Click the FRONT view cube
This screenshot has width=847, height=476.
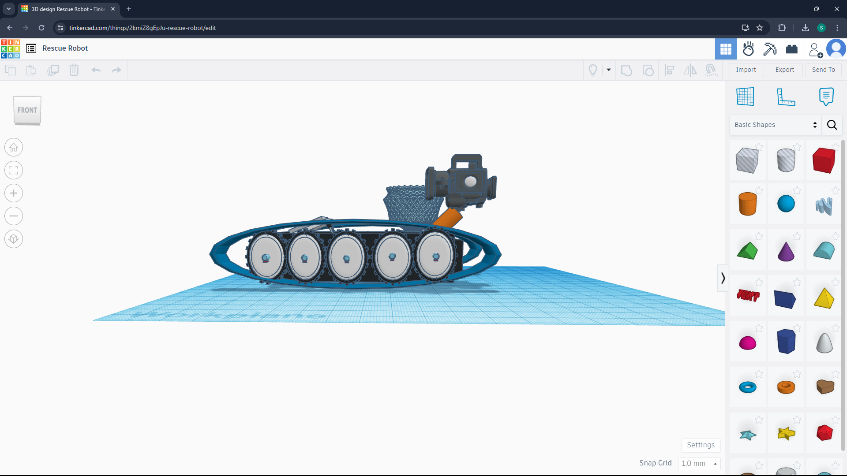[27, 110]
